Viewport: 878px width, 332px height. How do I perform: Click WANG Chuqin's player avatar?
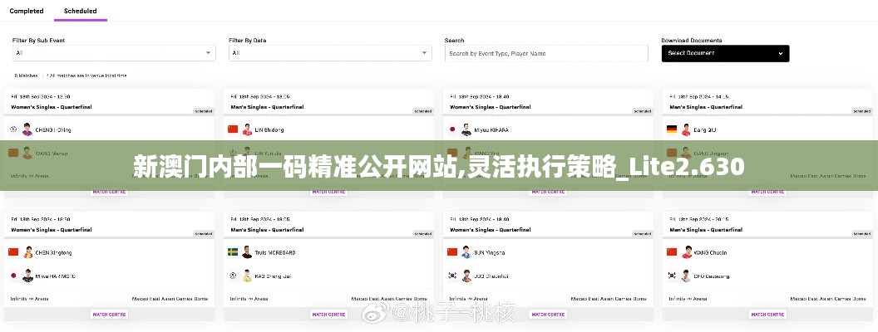(x=686, y=251)
